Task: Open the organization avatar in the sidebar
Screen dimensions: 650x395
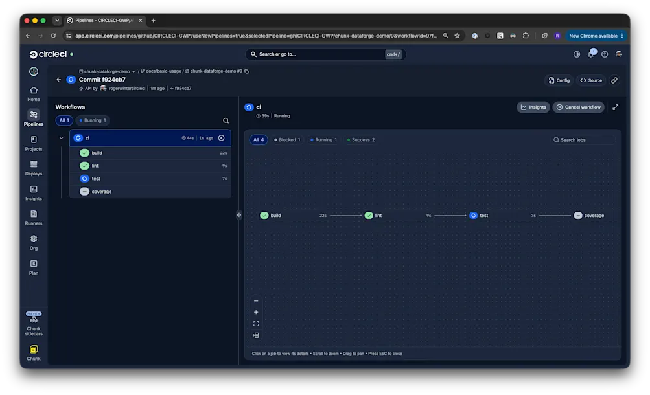Action: tap(34, 71)
